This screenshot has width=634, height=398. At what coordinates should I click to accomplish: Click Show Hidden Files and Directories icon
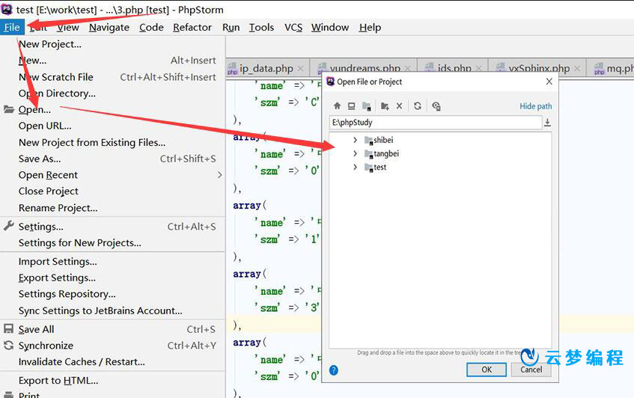click(x=436, y=106)
